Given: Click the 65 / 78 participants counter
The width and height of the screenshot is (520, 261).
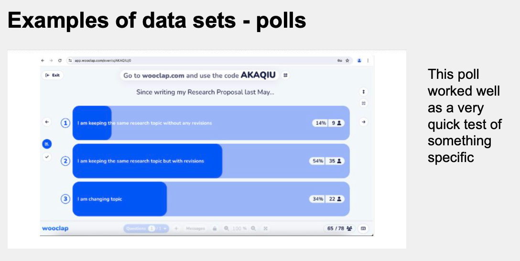Looking at the screenshot, I should point(339,228).
